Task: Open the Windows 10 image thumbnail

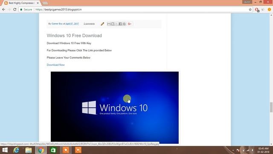Action: 115,107
